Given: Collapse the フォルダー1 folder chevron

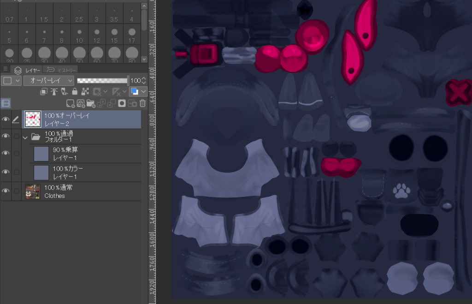Looking at the screenshot, I should pos(25,137).
